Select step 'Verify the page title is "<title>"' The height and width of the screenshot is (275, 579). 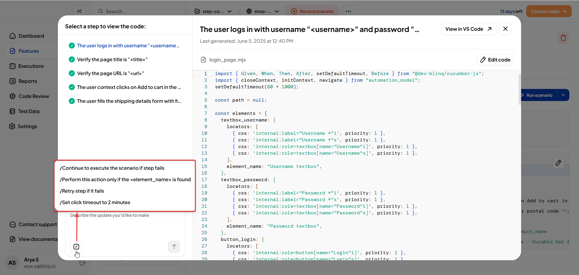click(112, 60)
